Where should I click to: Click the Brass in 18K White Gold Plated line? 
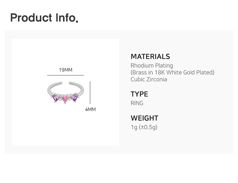click(172, 72)
